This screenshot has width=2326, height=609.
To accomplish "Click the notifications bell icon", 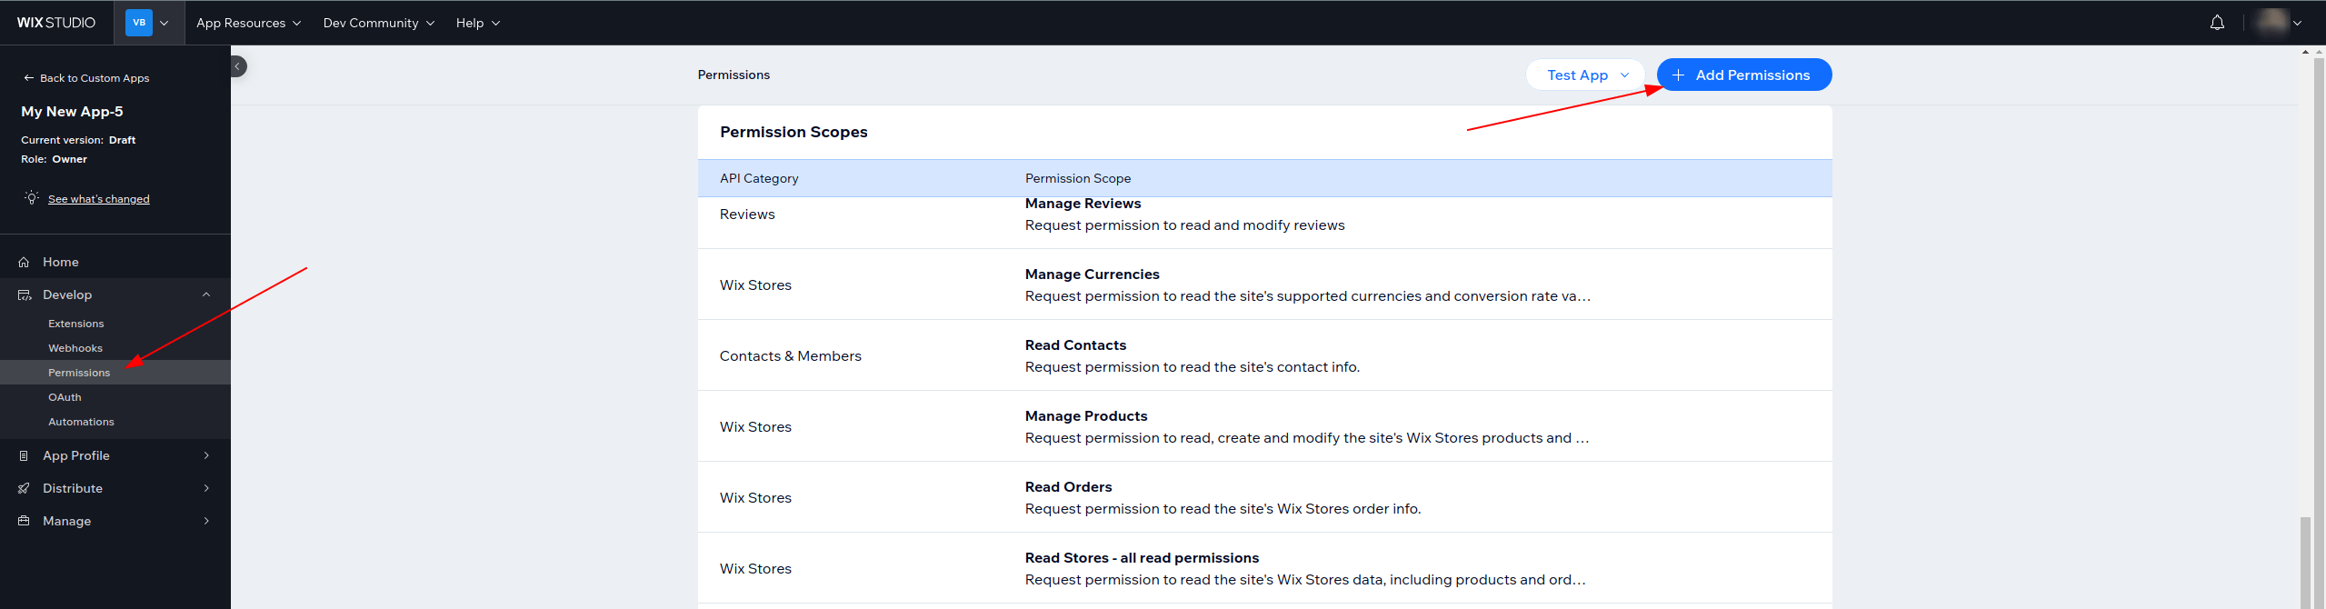I will tap(2217, 23).
